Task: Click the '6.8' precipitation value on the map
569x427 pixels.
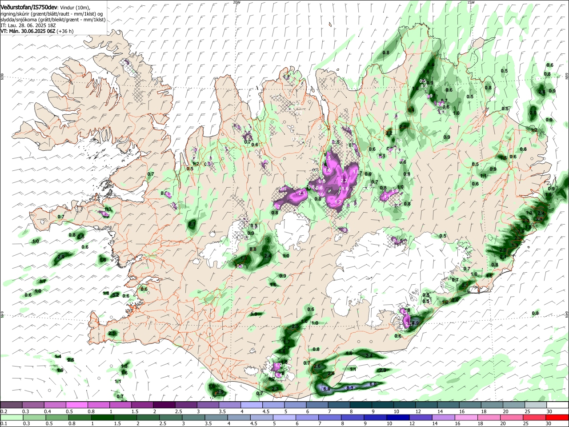Action: [327, 389]
